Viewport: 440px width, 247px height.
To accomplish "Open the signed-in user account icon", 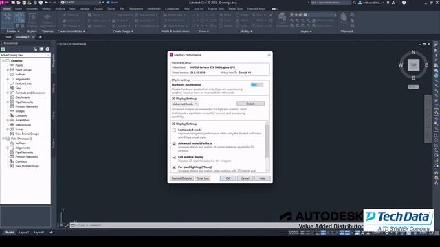I will tap(360, 3).
